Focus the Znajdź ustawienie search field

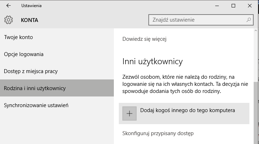[201, 20]
